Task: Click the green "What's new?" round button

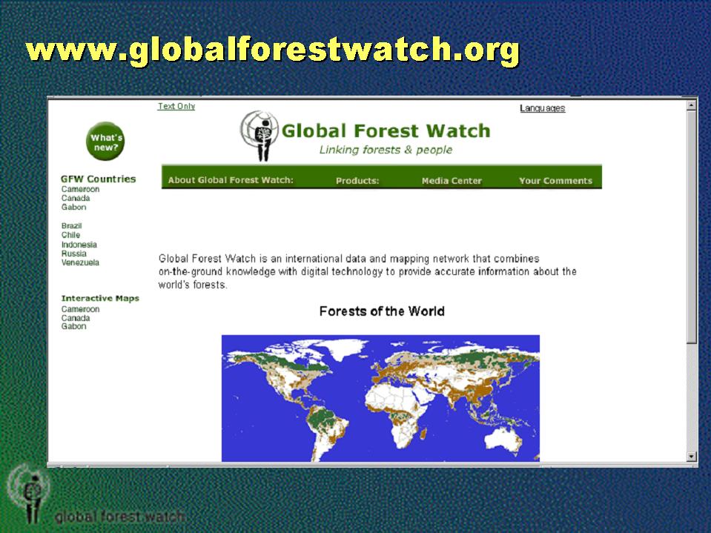Action: click(x=105, y=142)
